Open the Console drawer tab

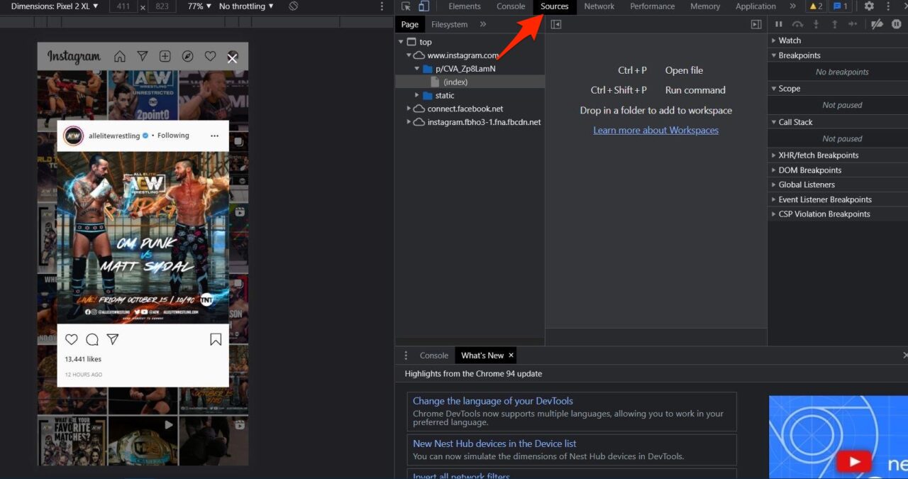433,356
